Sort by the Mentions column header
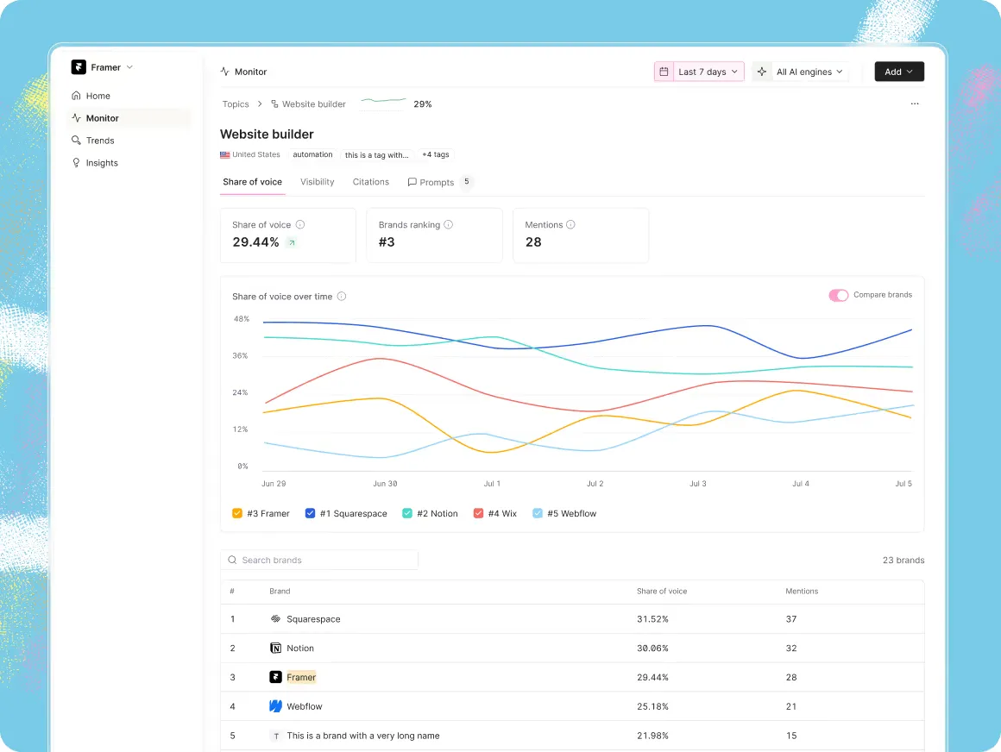This screenshot has width=1001, height=752. point(802,592)
